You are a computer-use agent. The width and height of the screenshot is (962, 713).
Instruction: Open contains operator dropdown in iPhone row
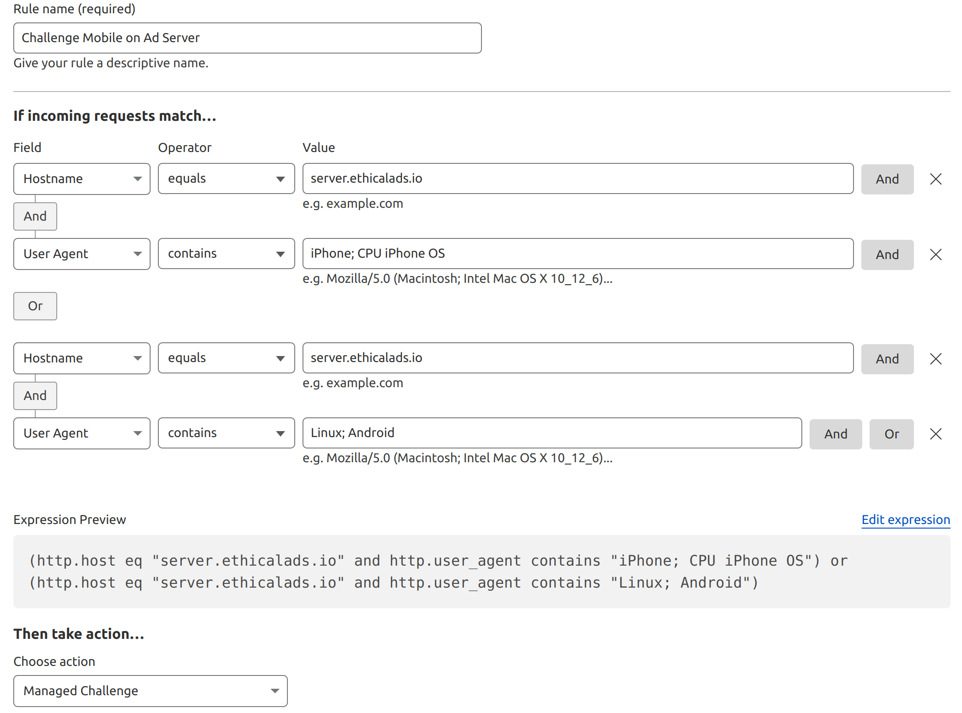pyautogui.click(x=226, y=254)
